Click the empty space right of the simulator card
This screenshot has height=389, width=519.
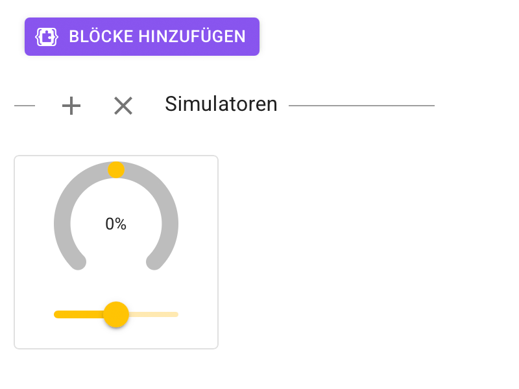pos(363,253)
